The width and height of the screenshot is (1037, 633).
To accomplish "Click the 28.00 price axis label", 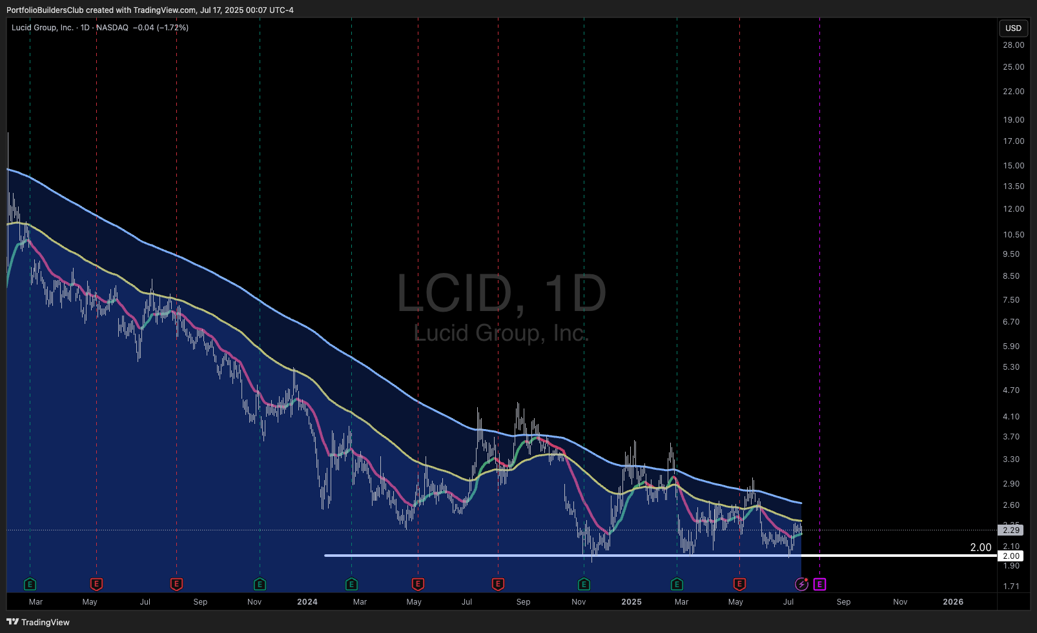I will [x=1014, y=45].
